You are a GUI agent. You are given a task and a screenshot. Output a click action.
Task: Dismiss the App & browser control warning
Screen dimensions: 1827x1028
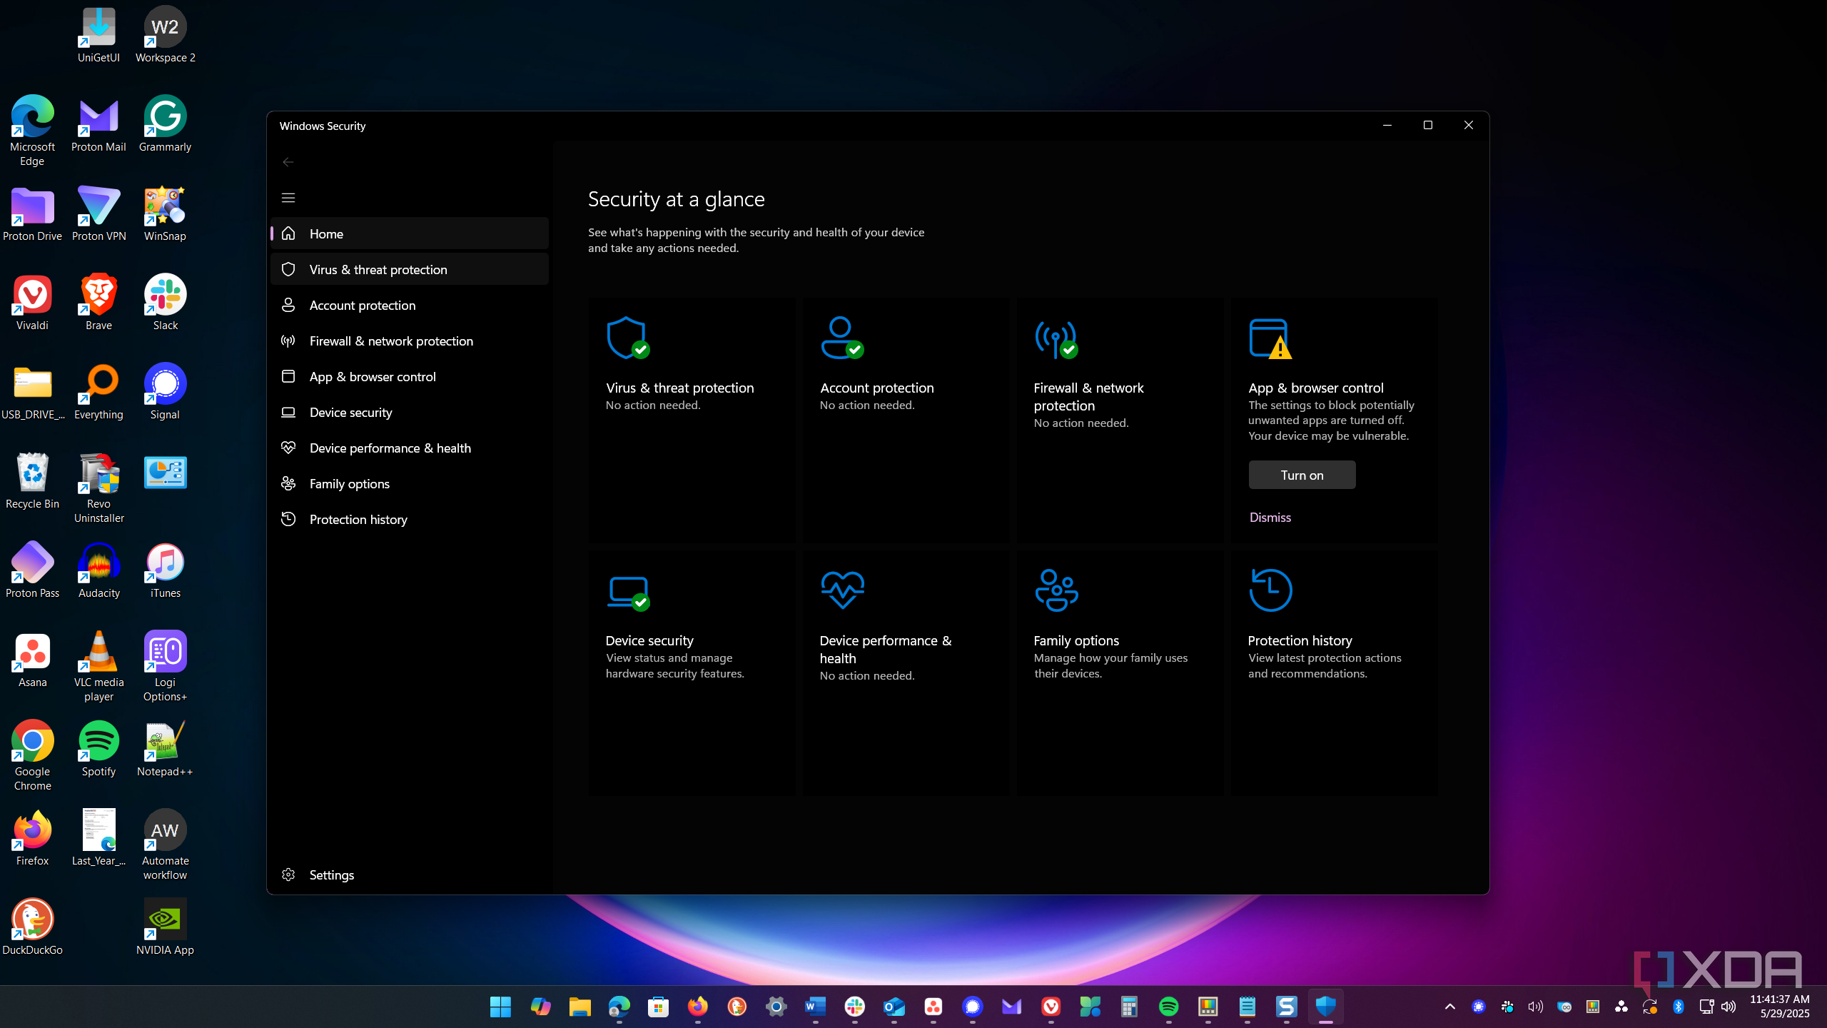1270,517
